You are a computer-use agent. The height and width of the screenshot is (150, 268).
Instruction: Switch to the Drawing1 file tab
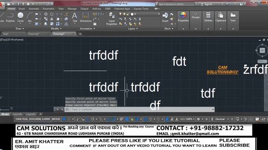[x=34, y=34]
